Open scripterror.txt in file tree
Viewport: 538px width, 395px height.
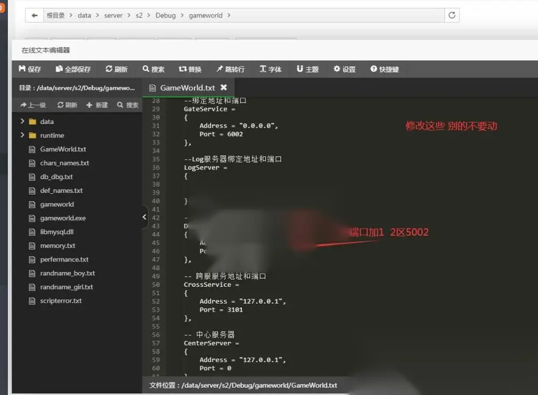pos(61,301)
